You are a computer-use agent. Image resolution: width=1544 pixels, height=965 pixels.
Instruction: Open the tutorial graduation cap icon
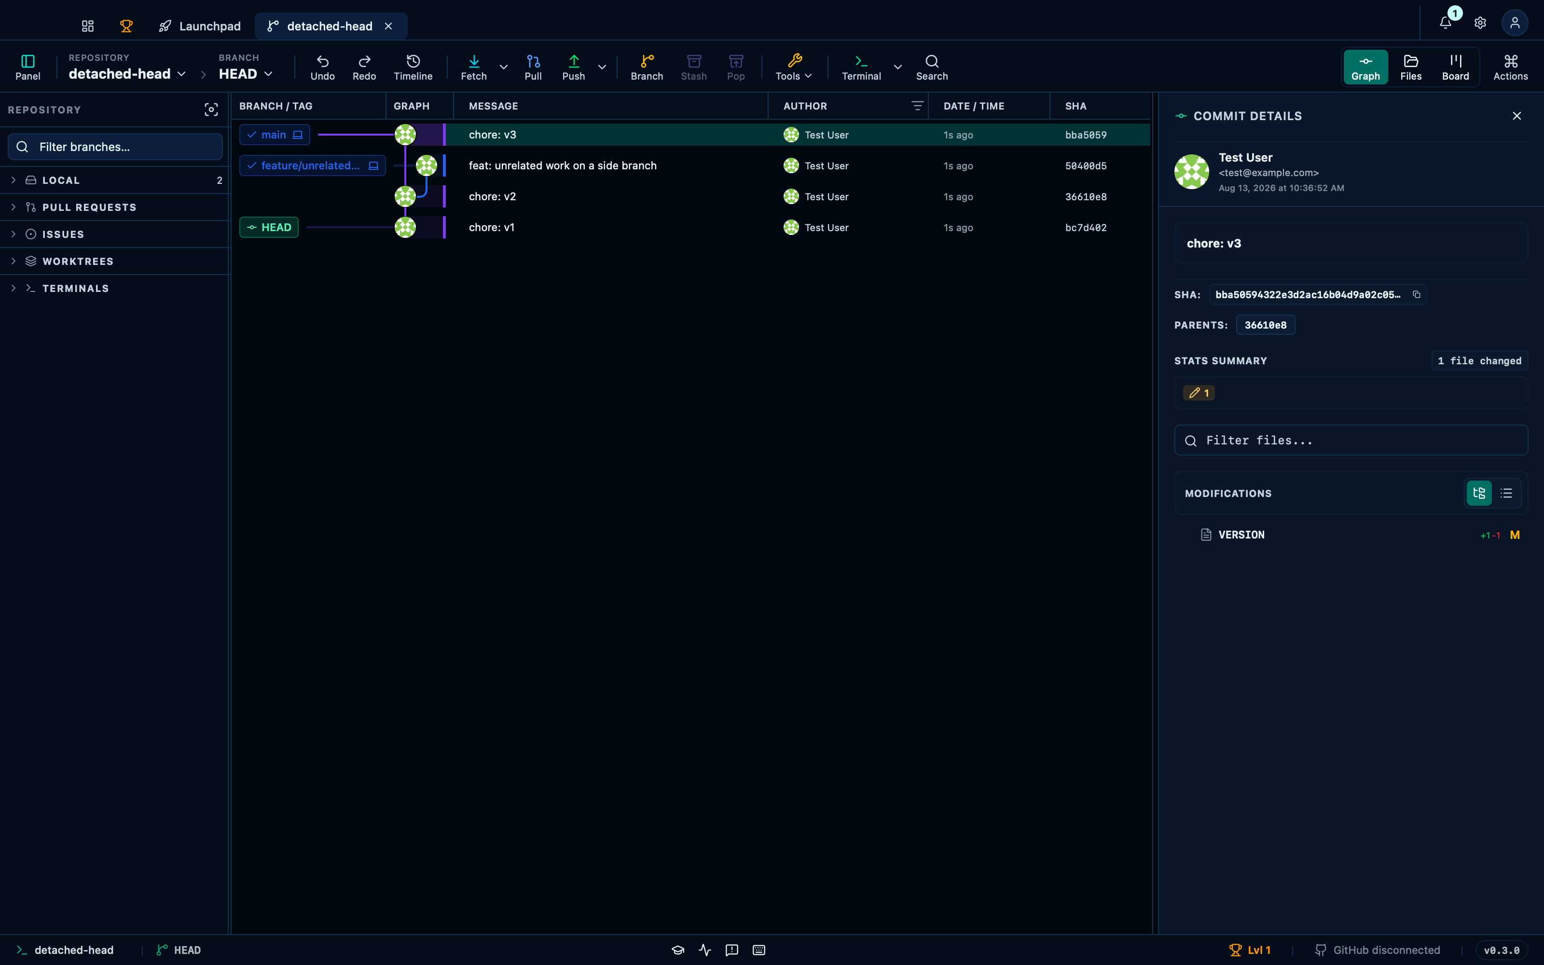tap(677, 951)
